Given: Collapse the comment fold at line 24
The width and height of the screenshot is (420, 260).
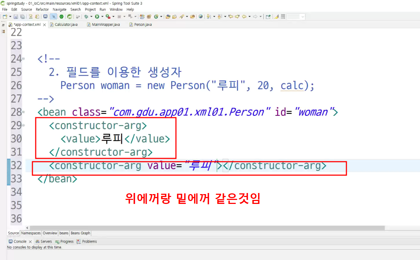Looking at the screenshot, I should 23,59.
